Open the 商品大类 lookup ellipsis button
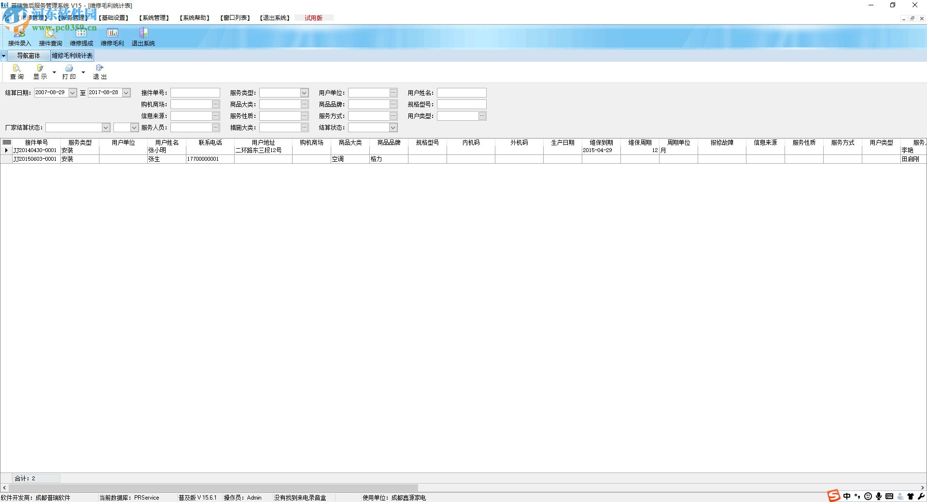Image resolution: width=927 pixels, height=502 pixels. (x=305, y=104)
